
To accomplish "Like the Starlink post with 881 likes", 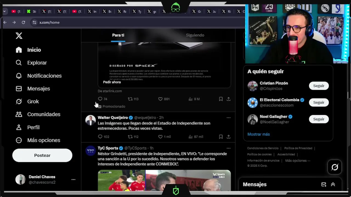I will pyautogui.click(x=164, y=99).
